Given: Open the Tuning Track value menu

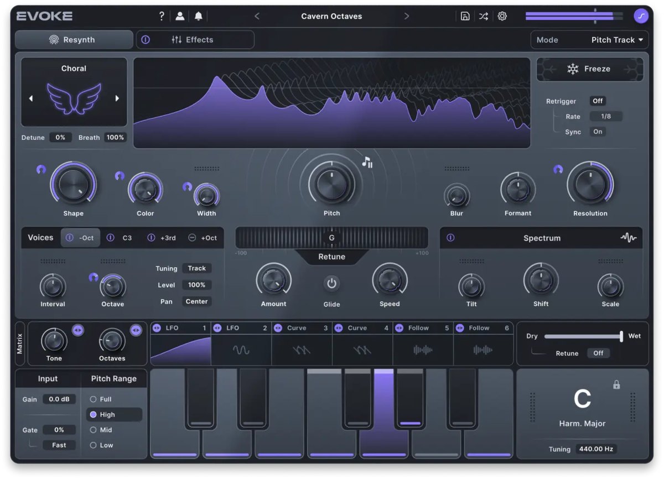Looking at the screenshot, I should tap(197, 268).
